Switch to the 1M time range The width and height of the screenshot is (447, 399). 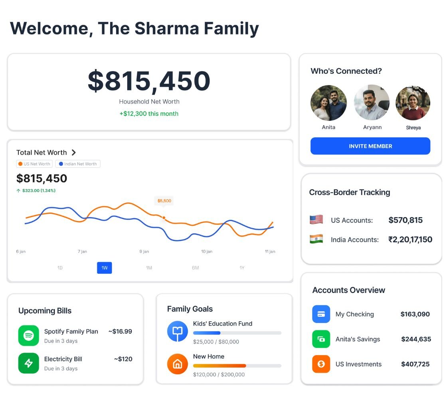149,268
